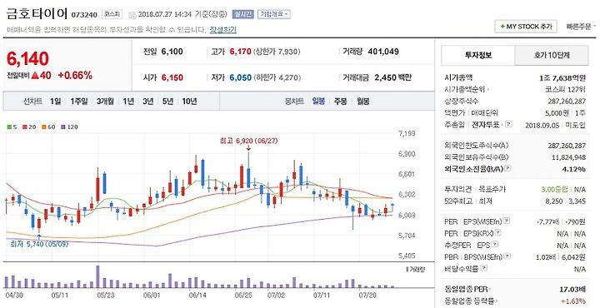Select the 1년 line chart period
Viewport: 600px width, 308px height.
128,102
